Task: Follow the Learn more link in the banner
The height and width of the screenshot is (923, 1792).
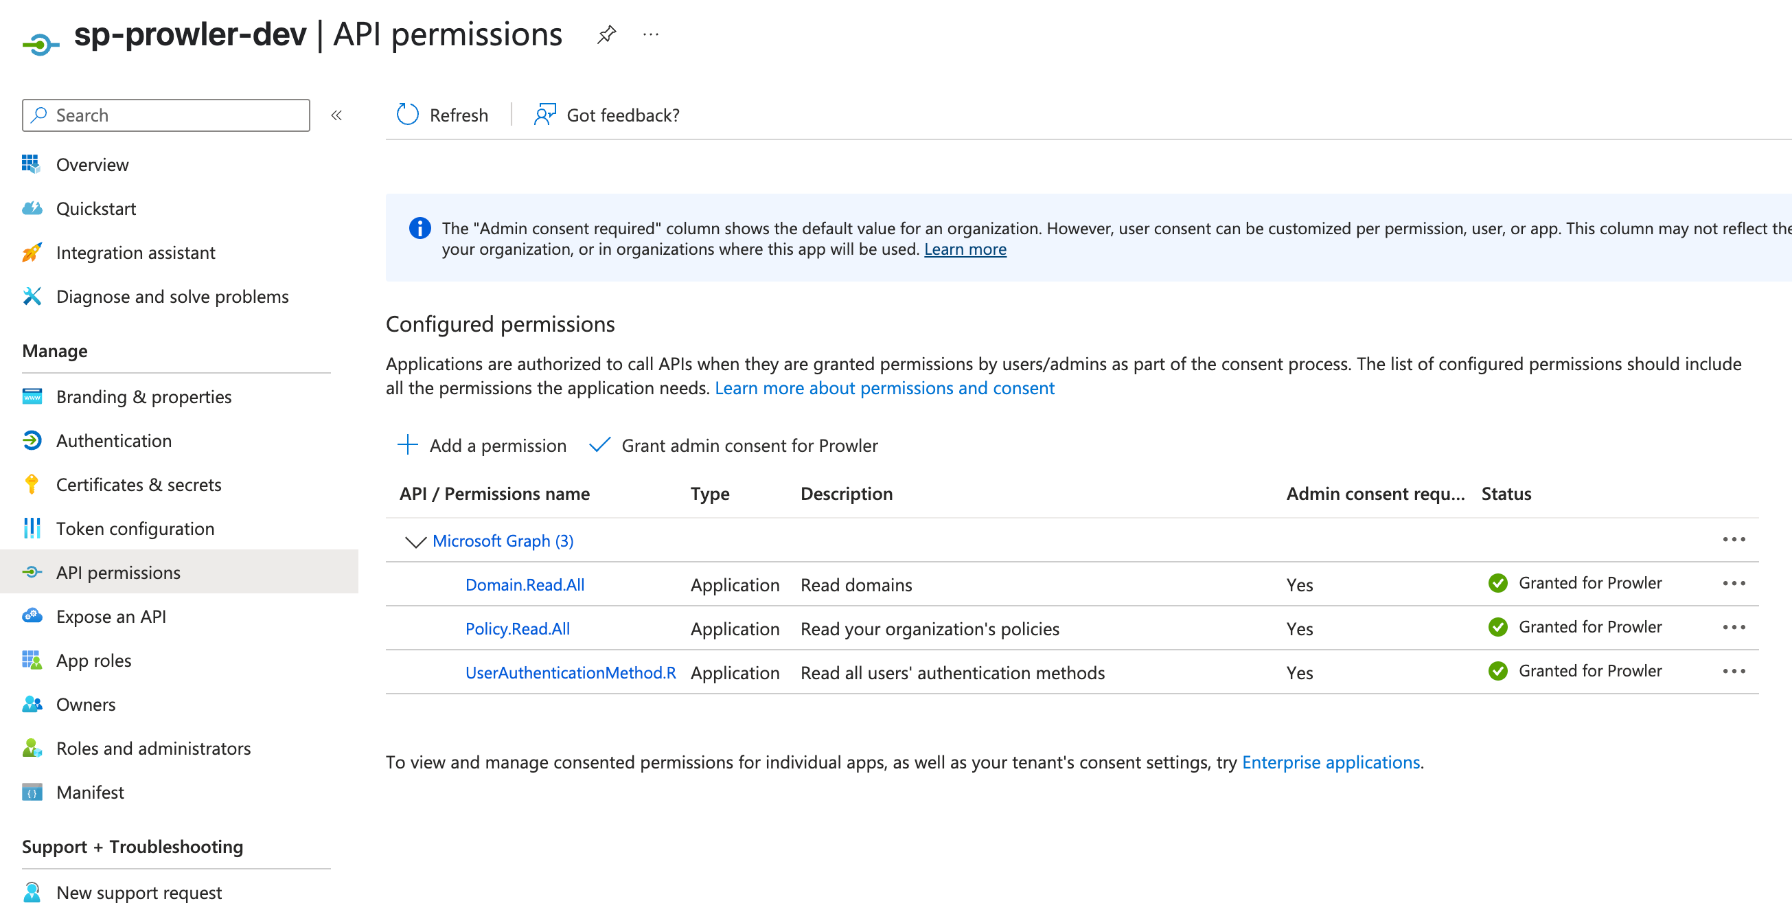Action: click(965, 249)
